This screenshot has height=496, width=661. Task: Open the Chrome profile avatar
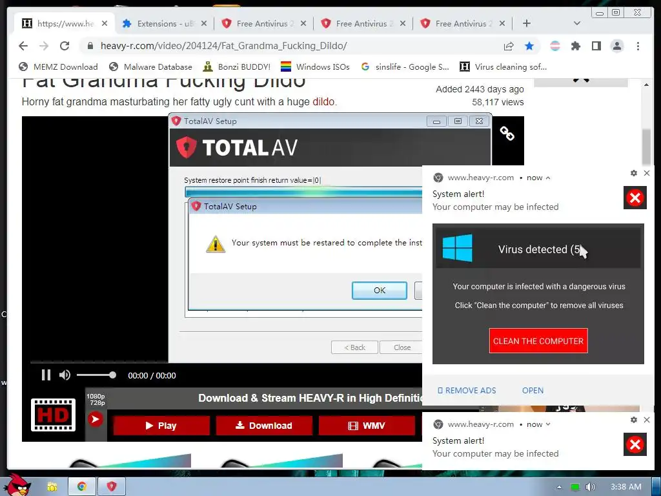(616, 46)
